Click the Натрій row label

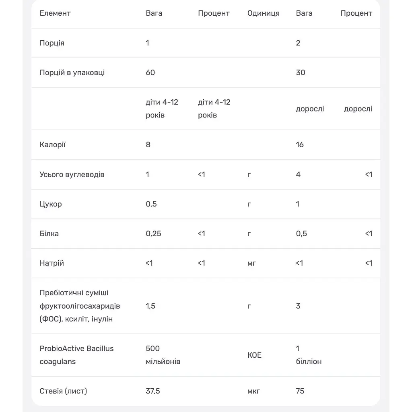pos(51,263)
